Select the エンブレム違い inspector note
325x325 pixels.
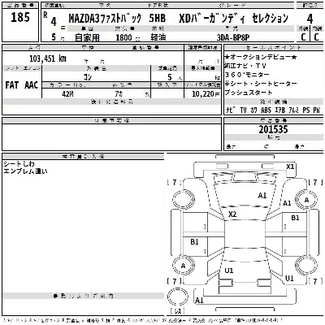[25, 171]
